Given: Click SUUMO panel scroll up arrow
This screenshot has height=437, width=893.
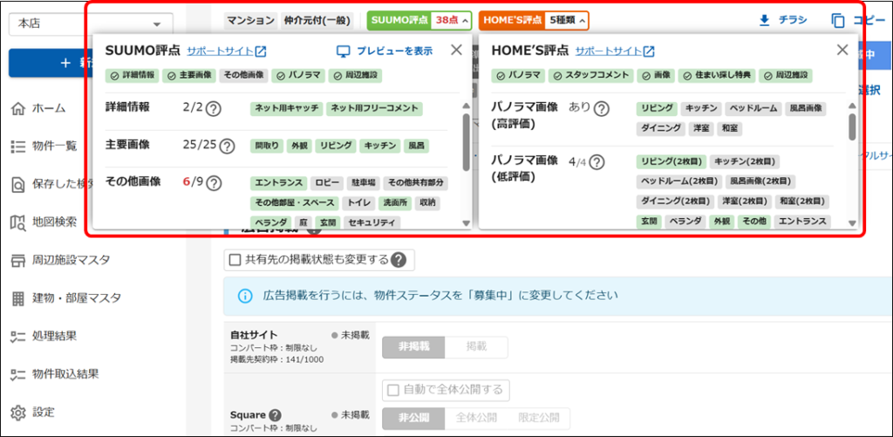Looking at the screenshot, I should tap(466, 106).
